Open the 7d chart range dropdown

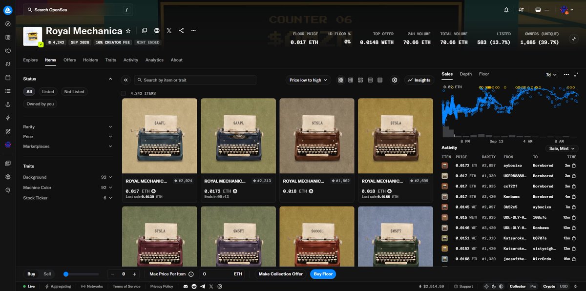(552, 75)
